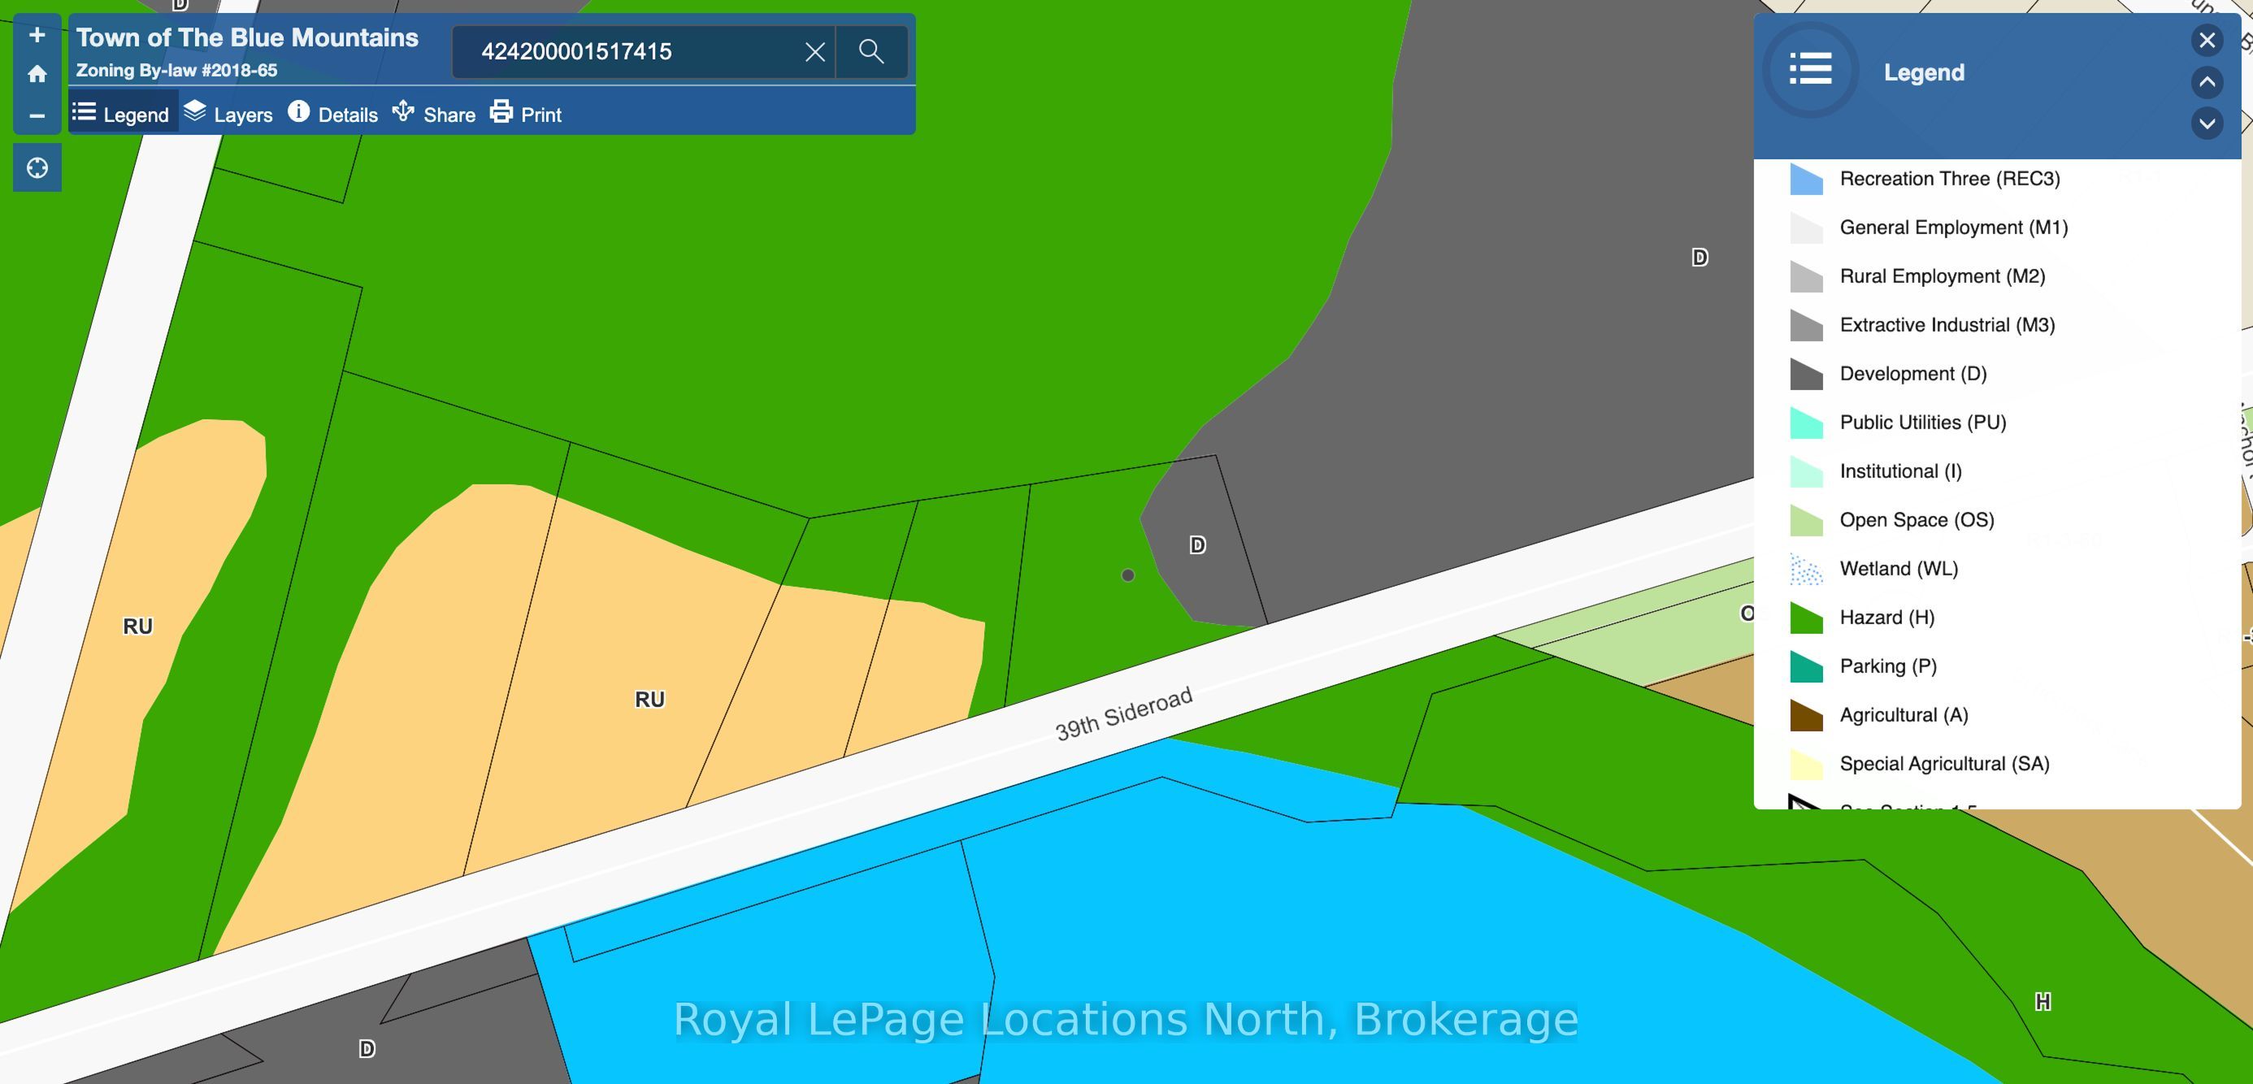
Task: Open the Layers tab
Action: point(228,114)
